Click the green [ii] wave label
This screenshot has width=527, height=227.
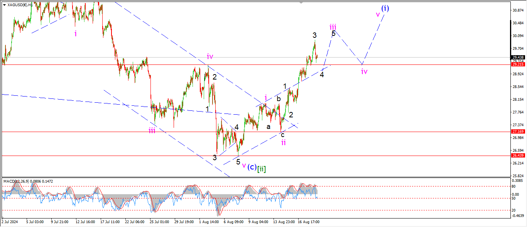(262, 168)
